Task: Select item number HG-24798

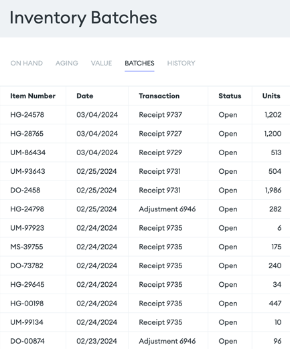Action: coord(27,209)
